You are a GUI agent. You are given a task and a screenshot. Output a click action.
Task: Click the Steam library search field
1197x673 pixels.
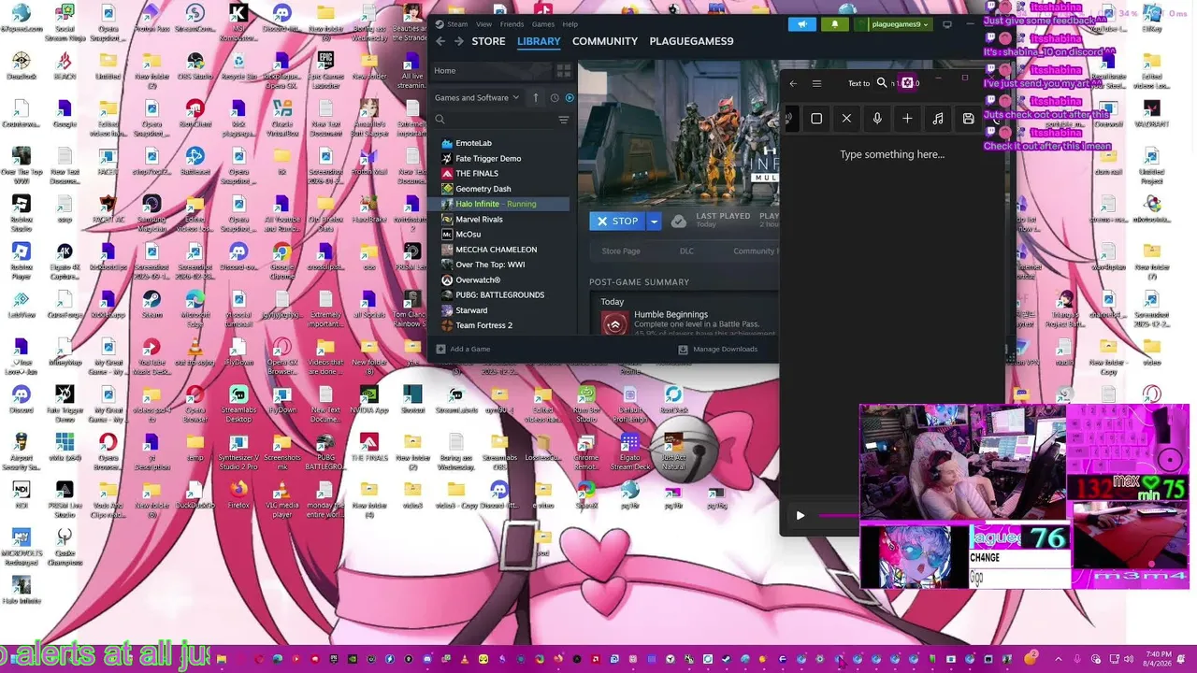(494, 120)
